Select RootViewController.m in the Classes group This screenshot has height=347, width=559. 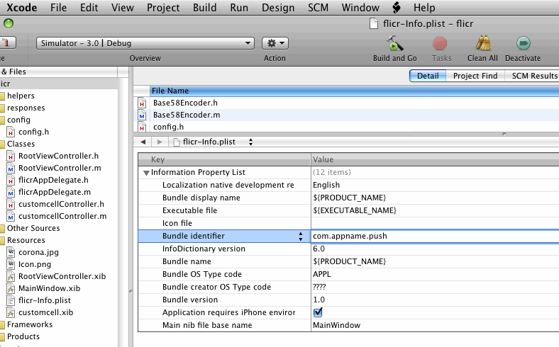tap(60, 168)
